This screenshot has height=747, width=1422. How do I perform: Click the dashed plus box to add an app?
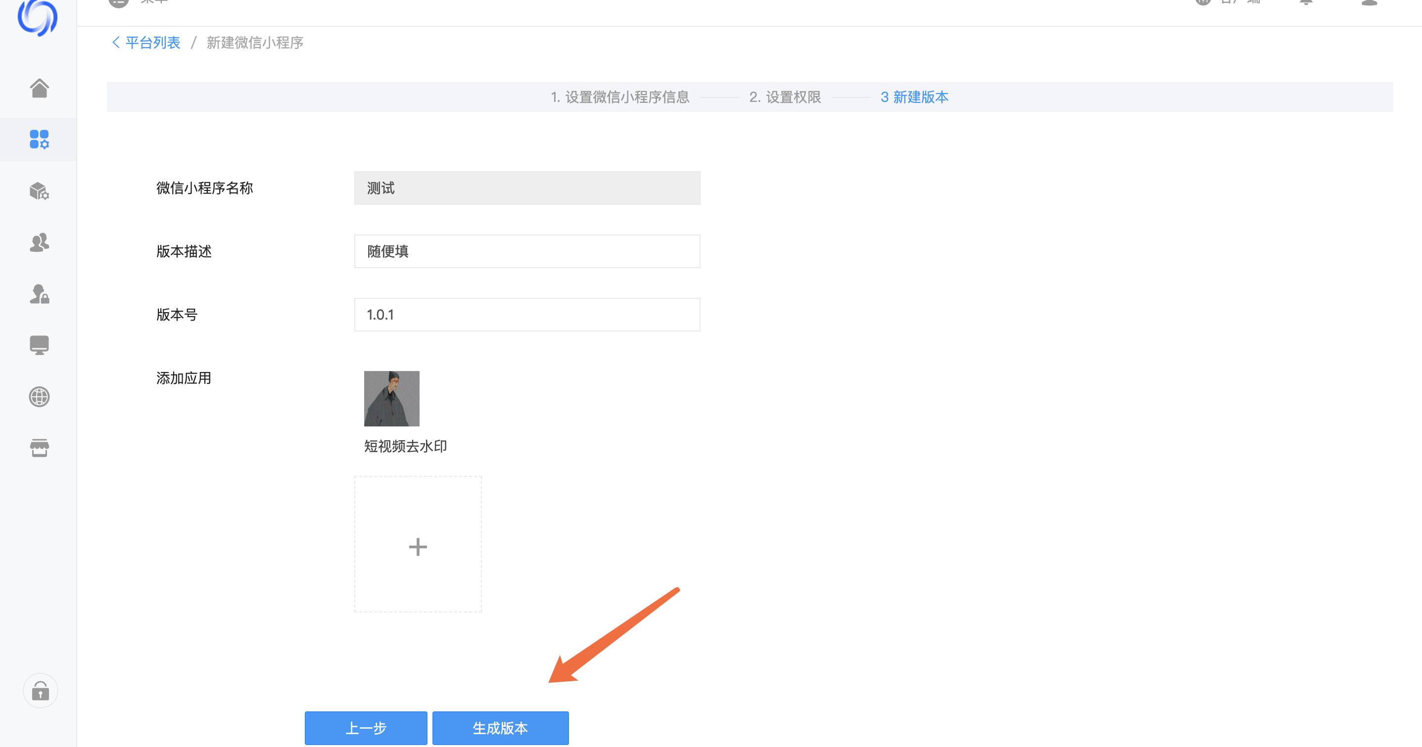pos(418,544)
